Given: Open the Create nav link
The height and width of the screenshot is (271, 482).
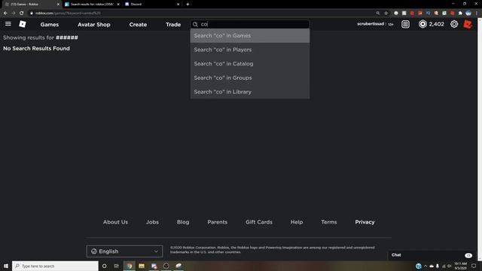Looking at the screenshot, I should 138,25.
